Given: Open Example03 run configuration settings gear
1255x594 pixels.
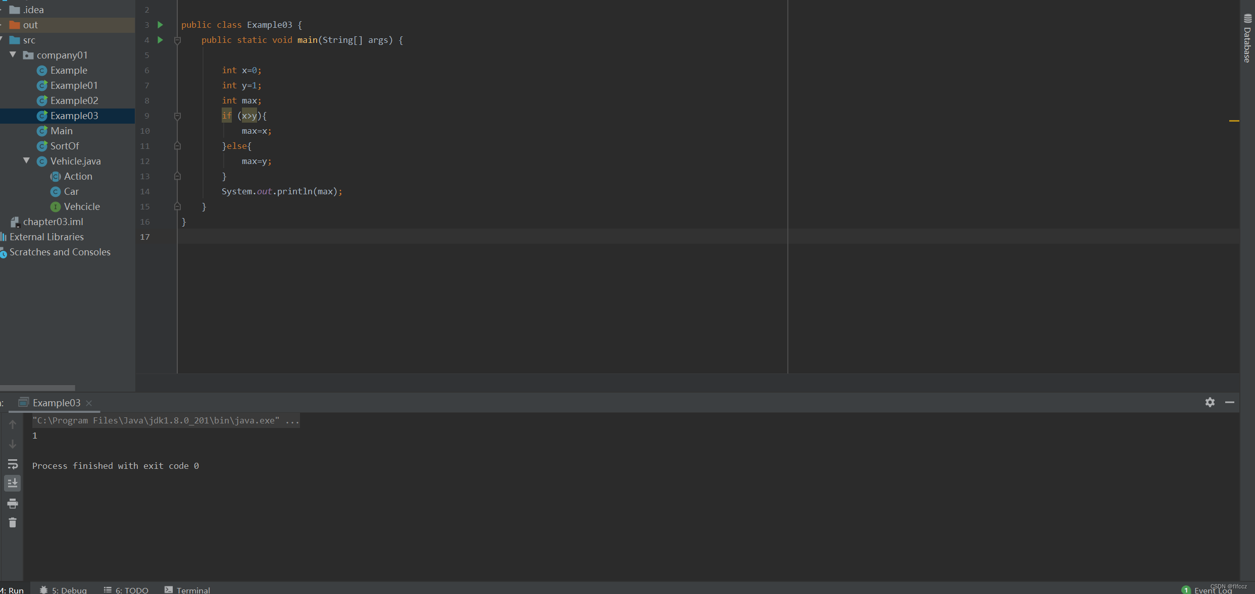Looking at the screenshot, I should point(1210,402).
